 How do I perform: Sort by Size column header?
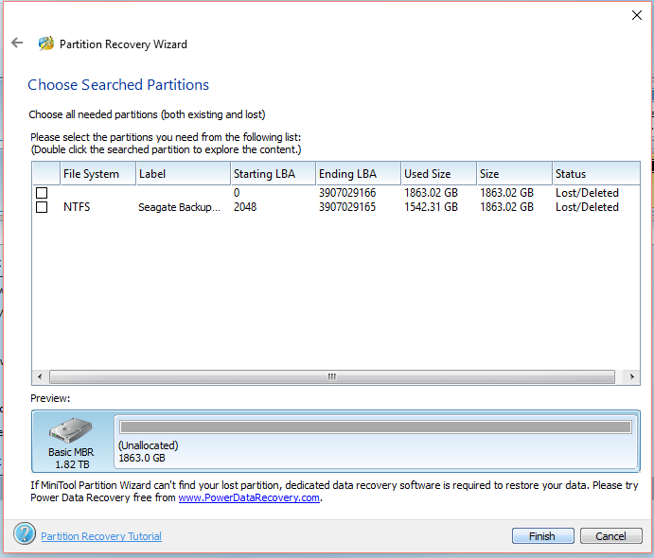pyautogui.click(x=515, y=173)
